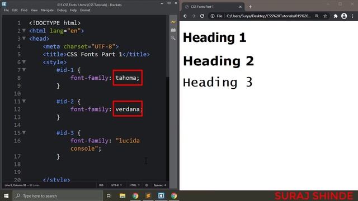Collapse #id-3 rule fold arrow on line 15

point(24,133)
